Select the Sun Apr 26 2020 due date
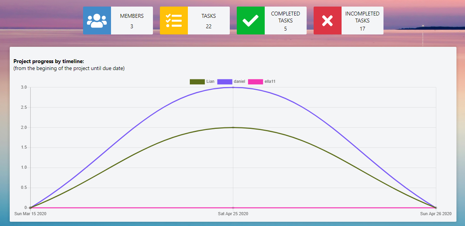Image resolution: width=465 pixels, height=226 pixels. pos(435,213)
